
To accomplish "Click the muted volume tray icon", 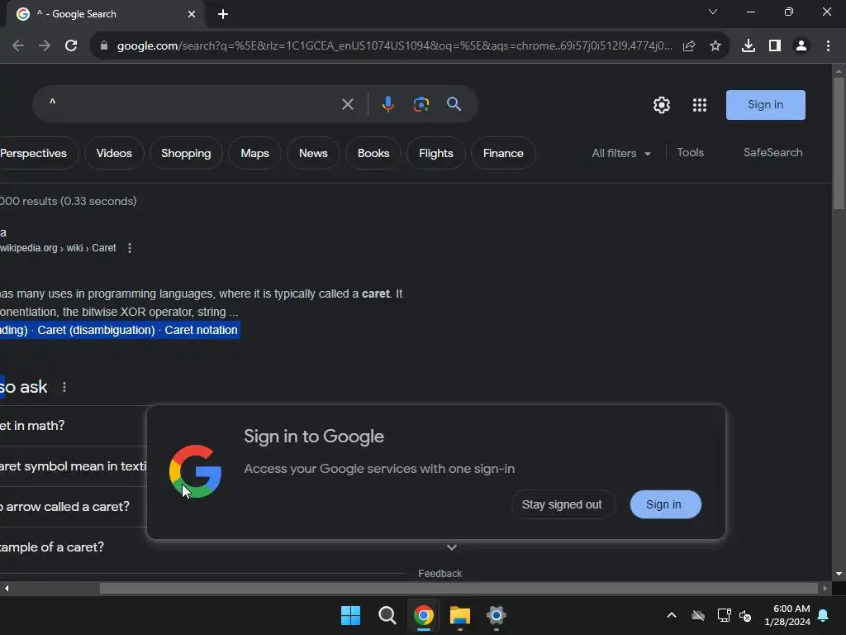I will tap(745, 615).
